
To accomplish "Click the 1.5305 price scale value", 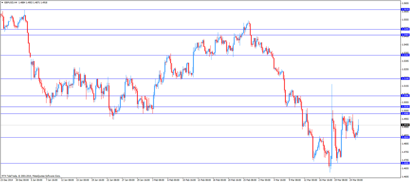I will tap(405, 61).
